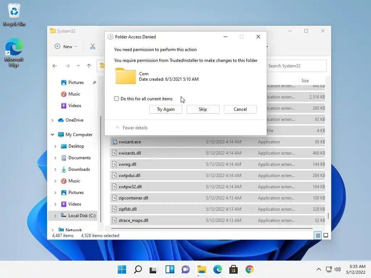Select the zipcontainer.dll file
Screen dimensions: 371x278
pos(217,198)
